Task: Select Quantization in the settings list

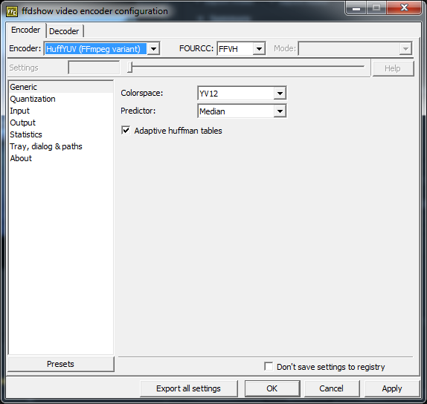Action: click(x=33, y=99)
